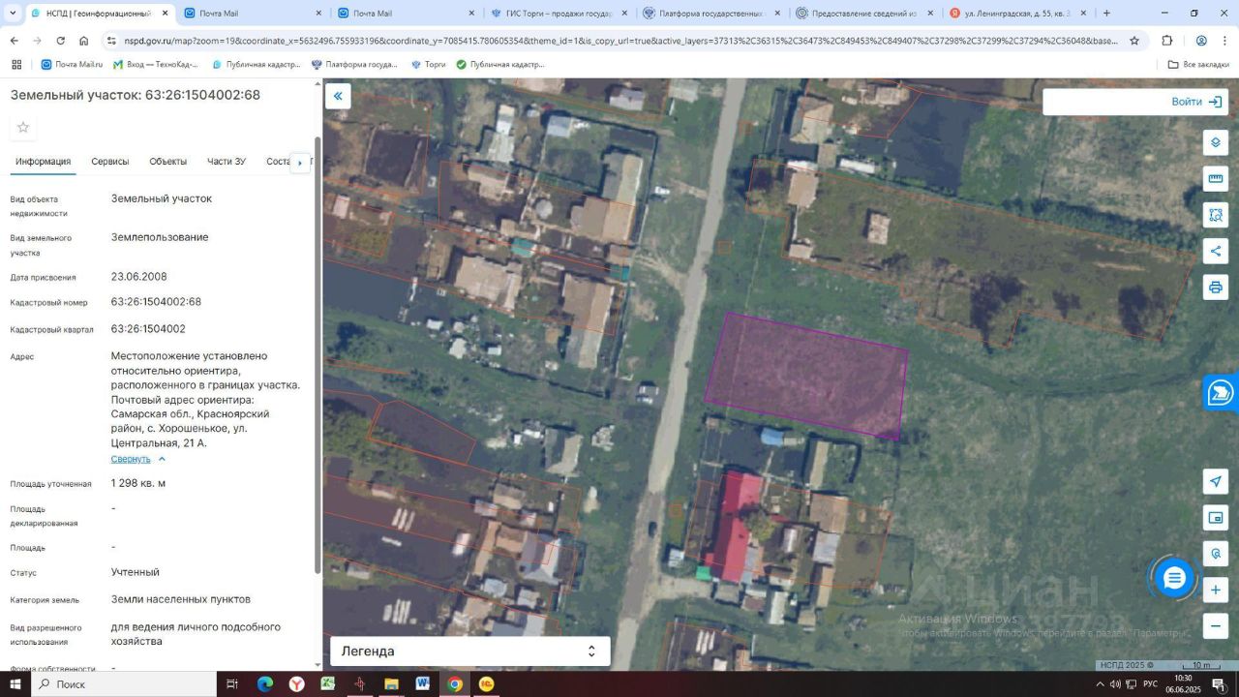Switch to the Части ЗУ tab
Image resolution: width=1239 pixels, height=697 pixels.
(227, 162)
